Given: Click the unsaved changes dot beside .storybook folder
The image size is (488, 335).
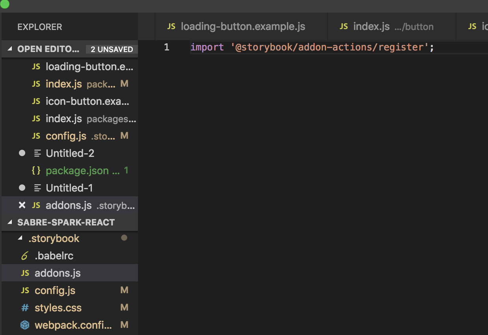Looking at the screenshot, I should 124,238.
